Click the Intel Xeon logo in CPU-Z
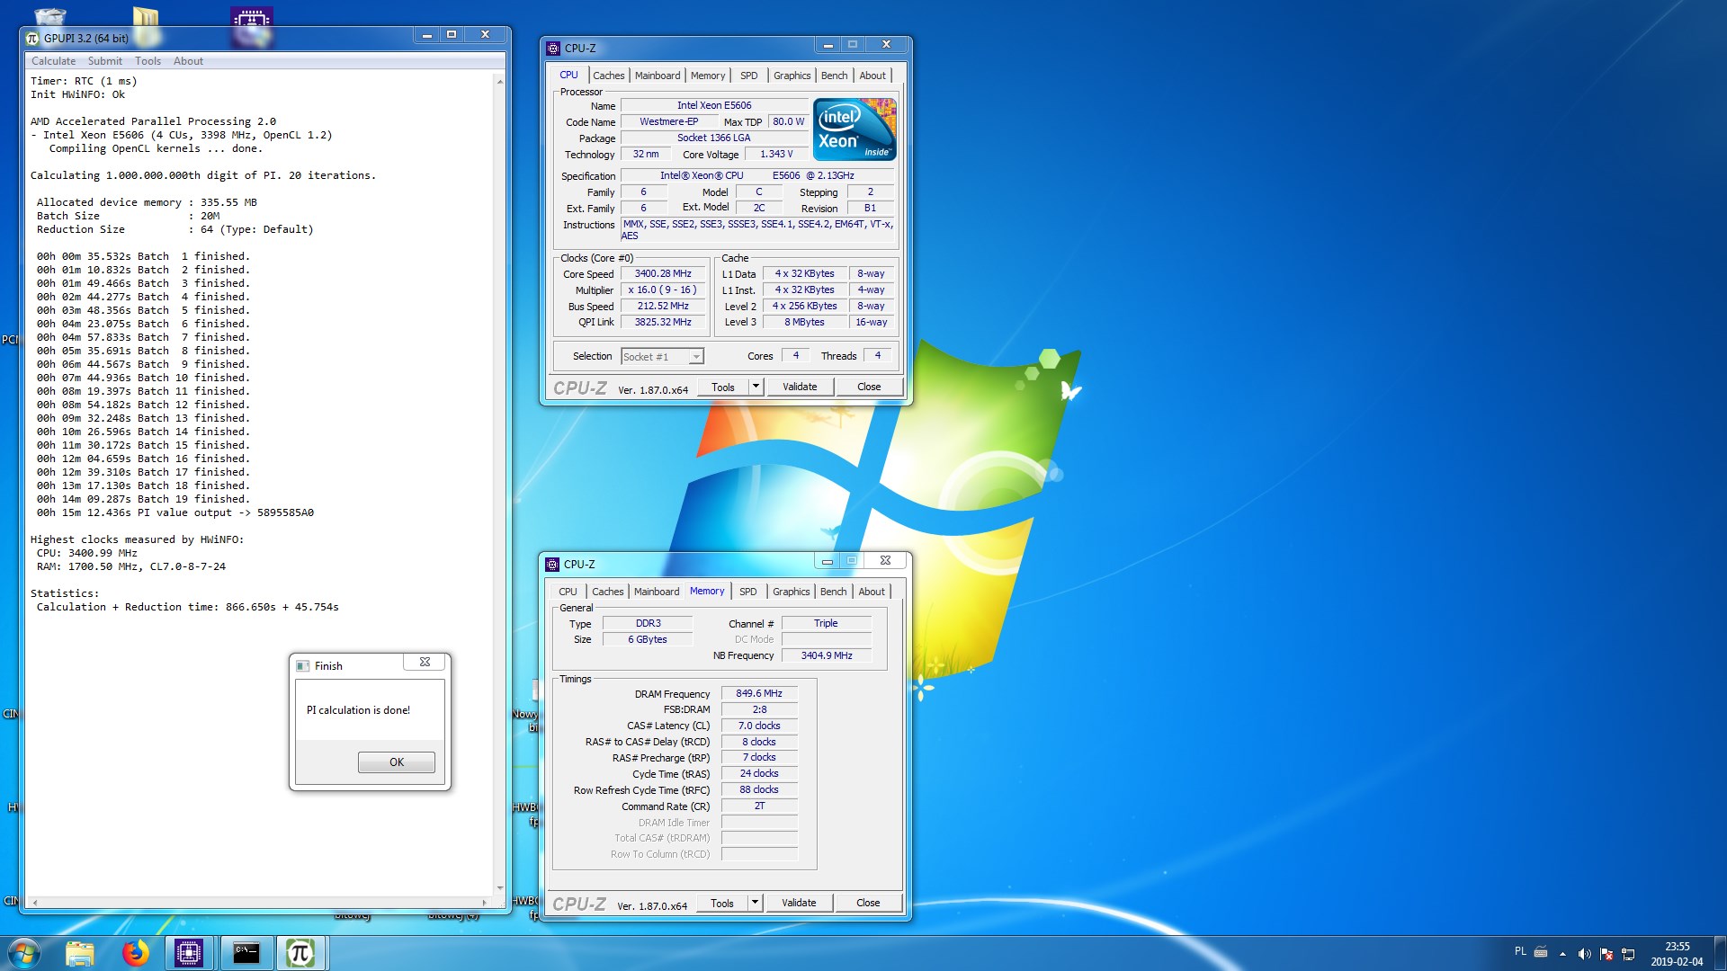Viewport: 1727px width, 971px height. (855, 129)
